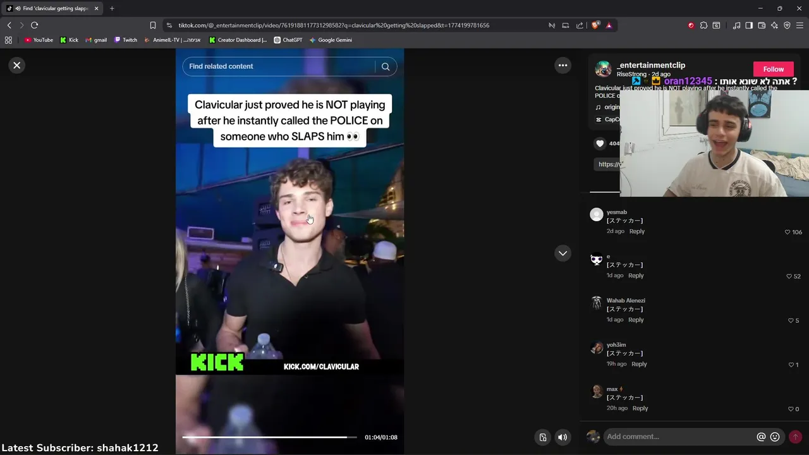This screenshot has height=455, width=809.
Task: Open the share icon in address bar
Action: tap(580, 25)
